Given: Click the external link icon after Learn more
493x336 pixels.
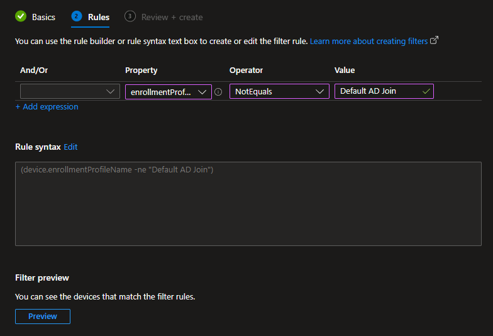Looking at the screenshot, I should [x=434, y=41].
